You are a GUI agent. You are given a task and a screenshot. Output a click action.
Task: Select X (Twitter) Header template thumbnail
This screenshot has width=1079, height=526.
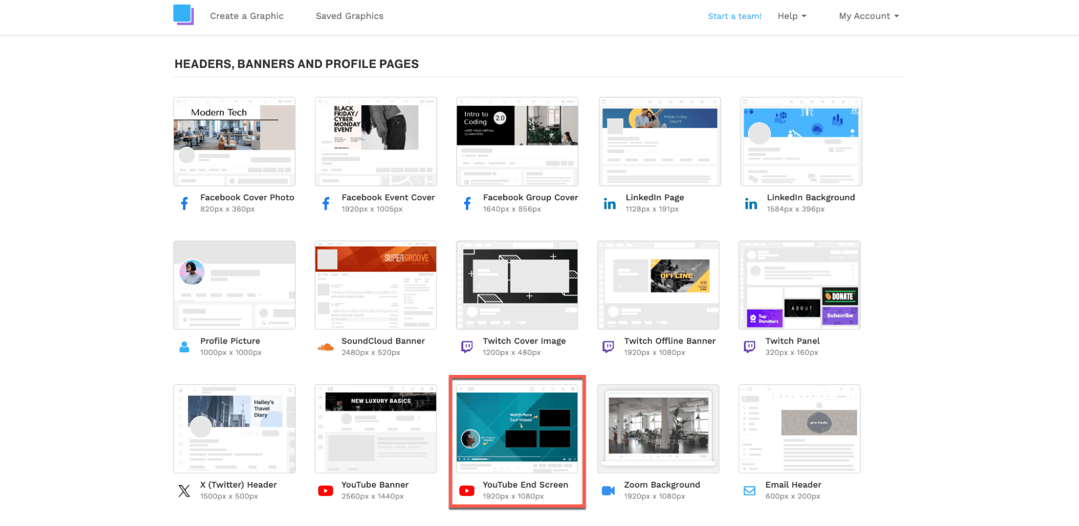(234, 429)
